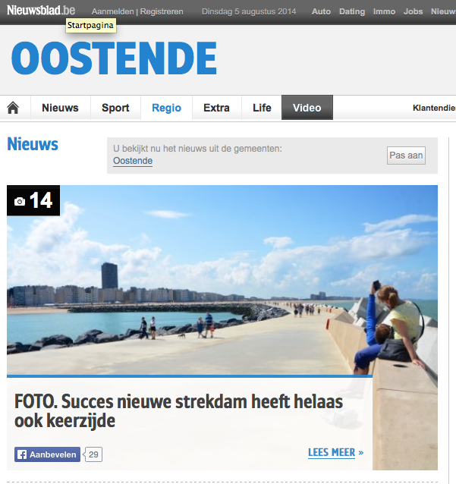This screenshot has width=456, height=484.
Task: Open the Video tab
Action: [x=307, y=108]
